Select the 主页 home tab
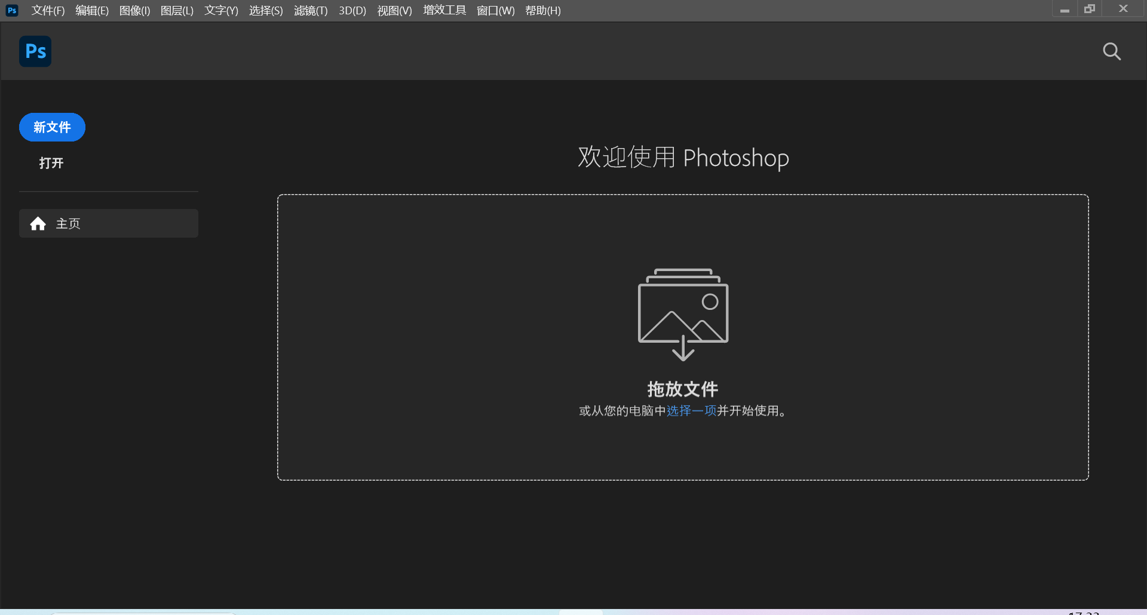The width and height of the screenshot is (1147, 615). pos(109,223)
